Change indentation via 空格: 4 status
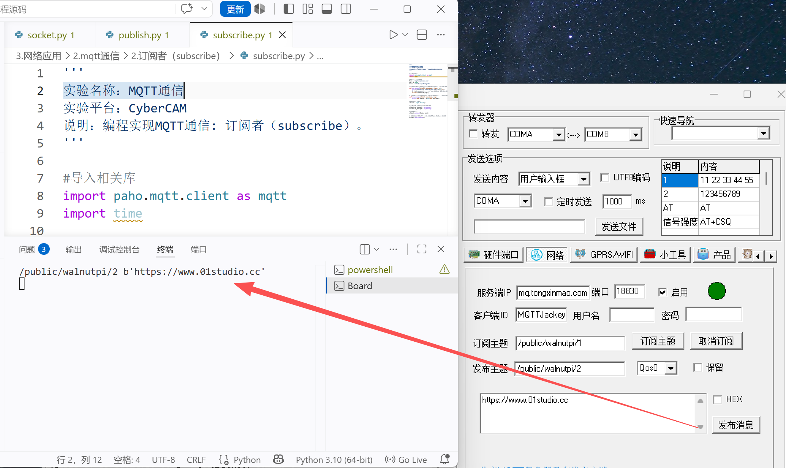 coord(126,460)
